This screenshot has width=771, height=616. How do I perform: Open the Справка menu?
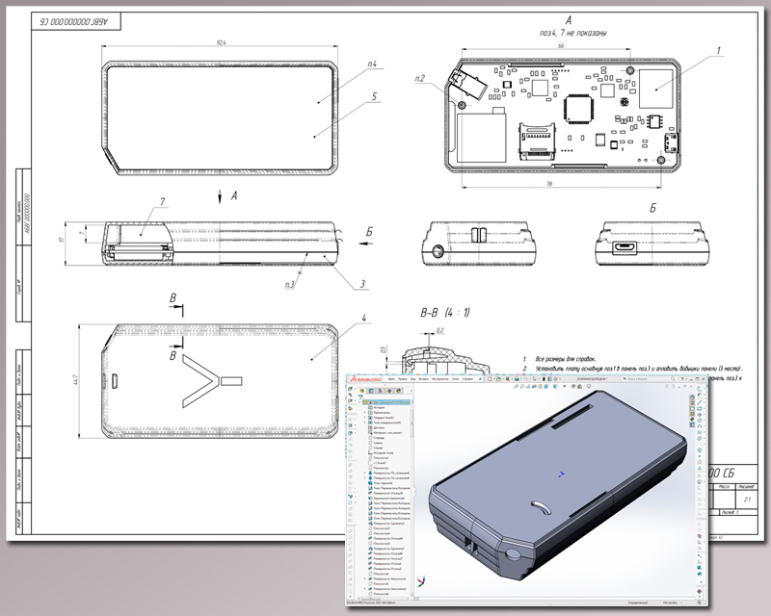point(467,378)
